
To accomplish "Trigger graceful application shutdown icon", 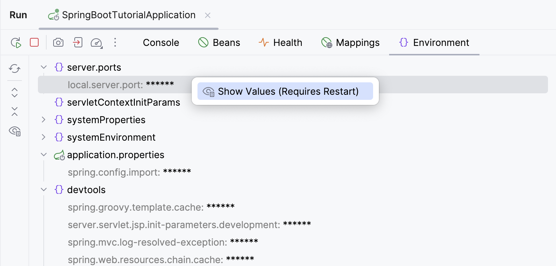I will tap(77, 43).
